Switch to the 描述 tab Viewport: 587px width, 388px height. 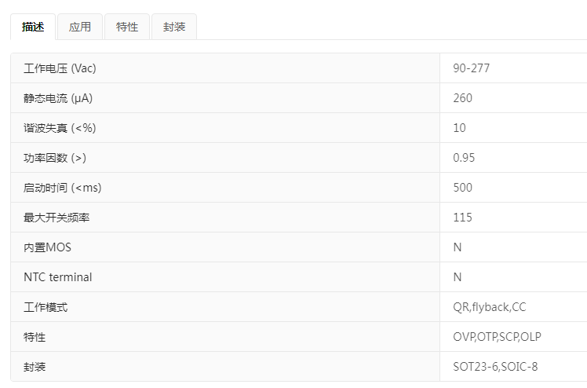[x=33, y=27]
